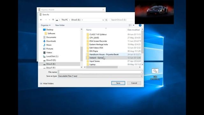Select Local Disk (C:) in navigation pane

[52, 56]
